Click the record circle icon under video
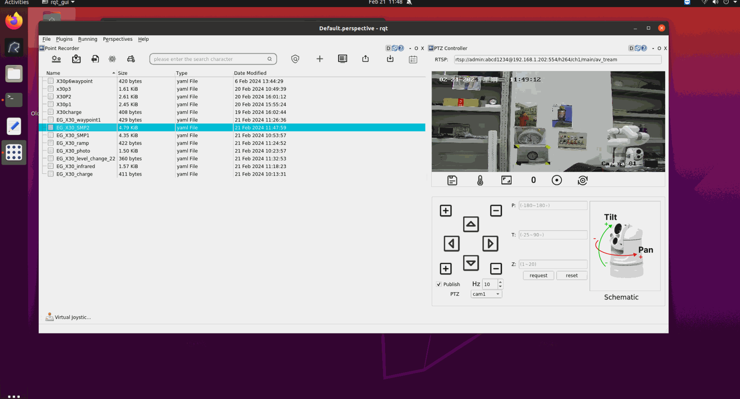740x399 pixels. click(x=556, y=181)
